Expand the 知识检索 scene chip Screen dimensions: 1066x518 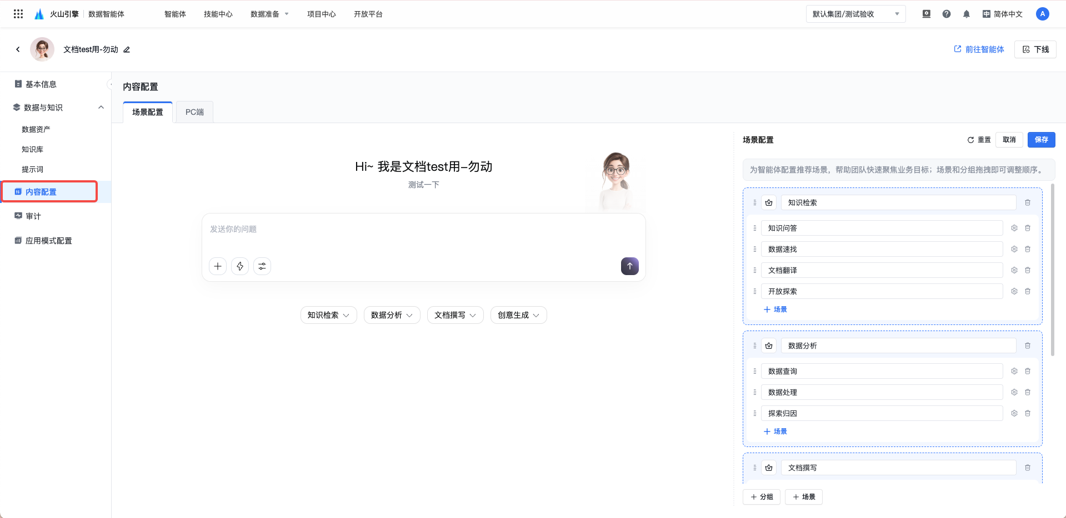(329, 315)
